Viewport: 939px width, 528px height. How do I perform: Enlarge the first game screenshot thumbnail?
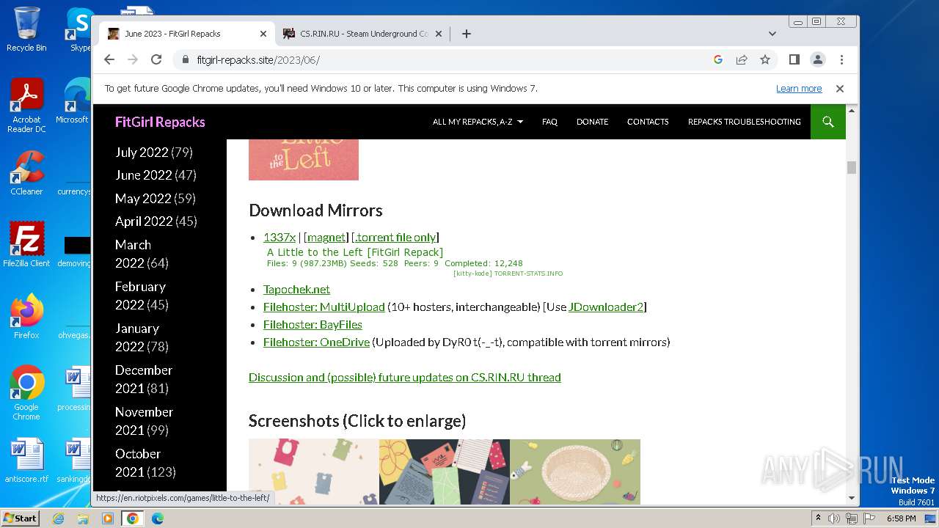pos(314,472)
